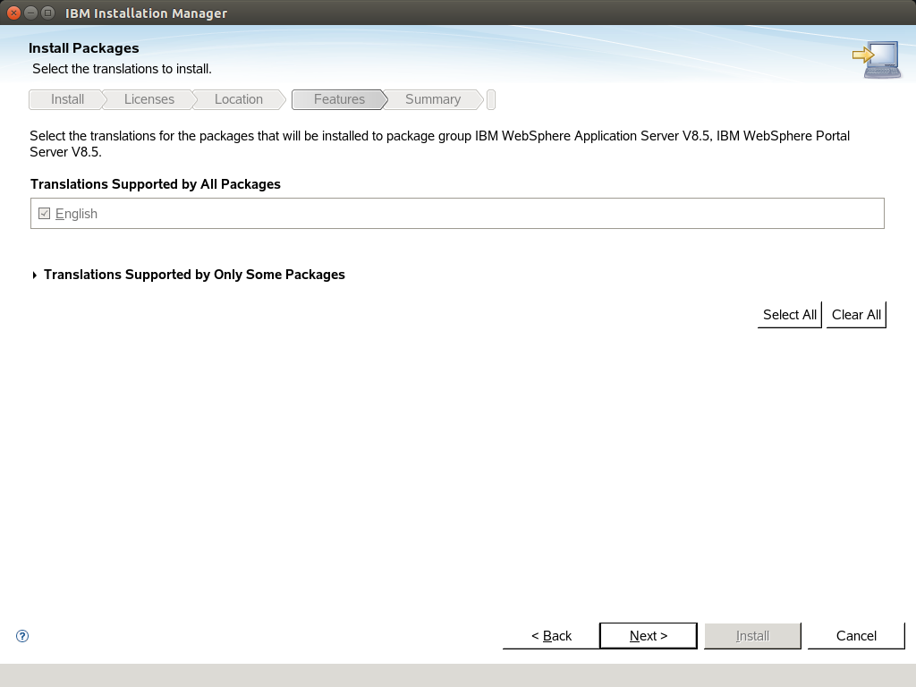Screen dimensions: 916x687
Task: Open the help icon
Action: (x=22, y=636)
